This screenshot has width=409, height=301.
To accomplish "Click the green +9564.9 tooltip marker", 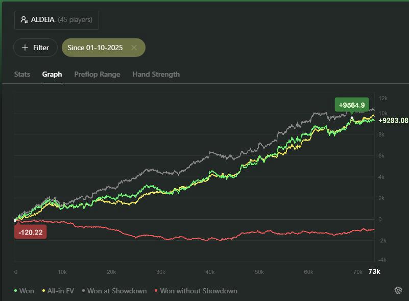I will click(352, 105).
